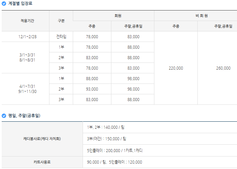Select the 카트사용료 row header

[42, 162]
